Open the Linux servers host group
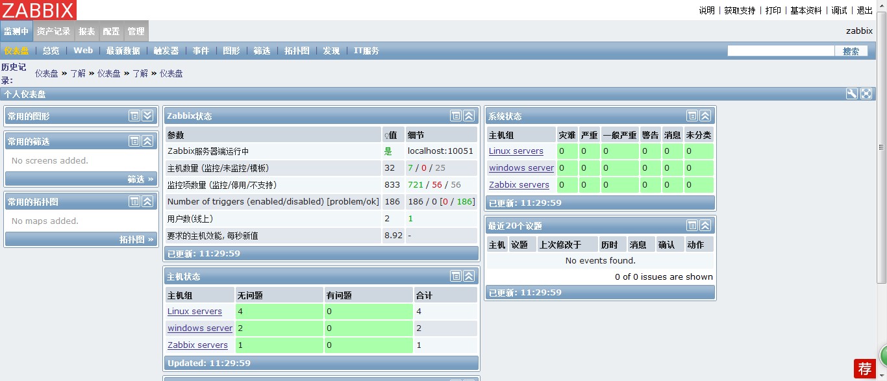 516,151
